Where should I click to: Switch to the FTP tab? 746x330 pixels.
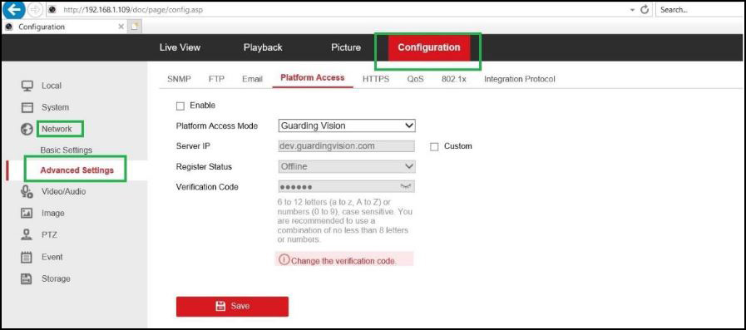pyautogui.click(x=216, y=79)
